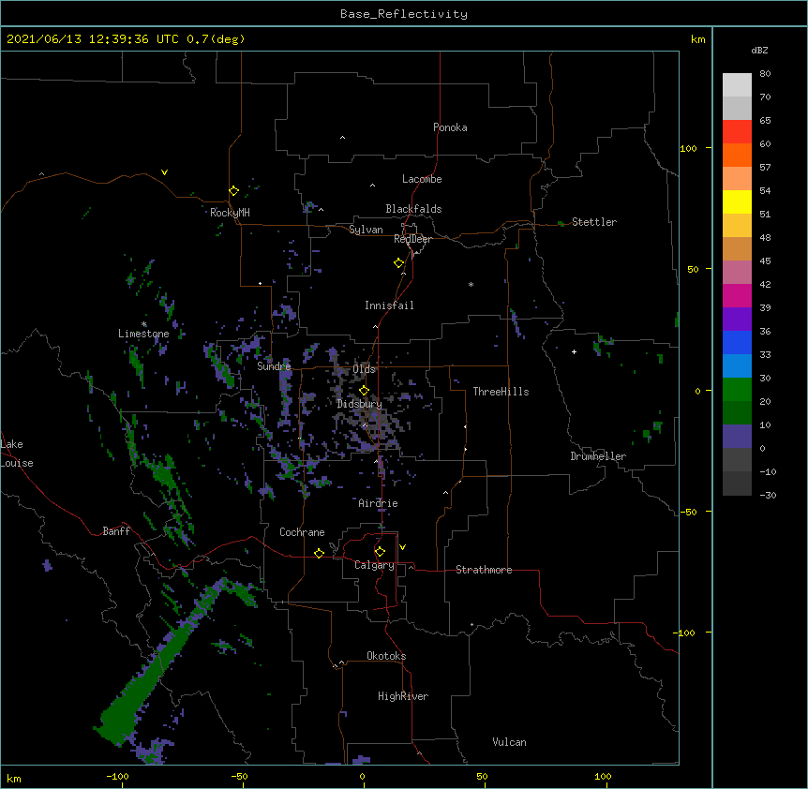This screenshot has width=808, height=789.
Task: Click the Innisfail town label
Action: pyautogui.click(x=389, y=305)
